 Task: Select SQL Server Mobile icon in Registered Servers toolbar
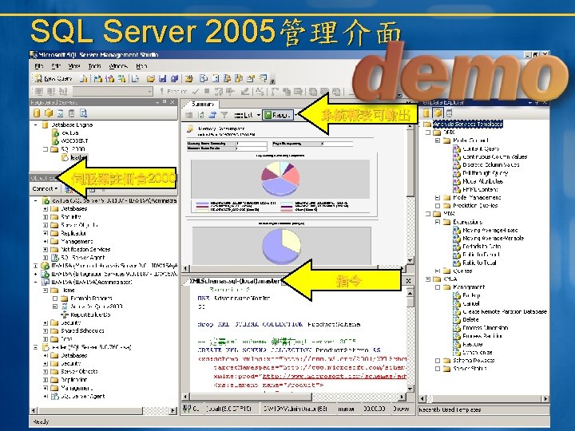(x=72, y=113)
